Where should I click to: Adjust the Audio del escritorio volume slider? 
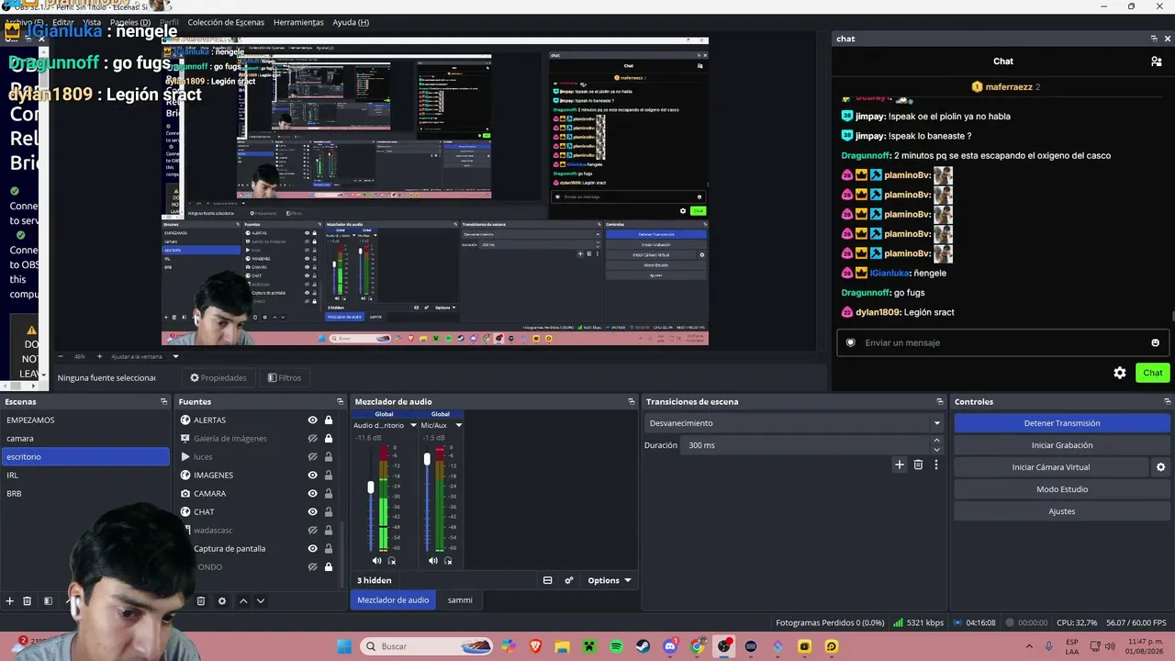[x=371, y=487]
